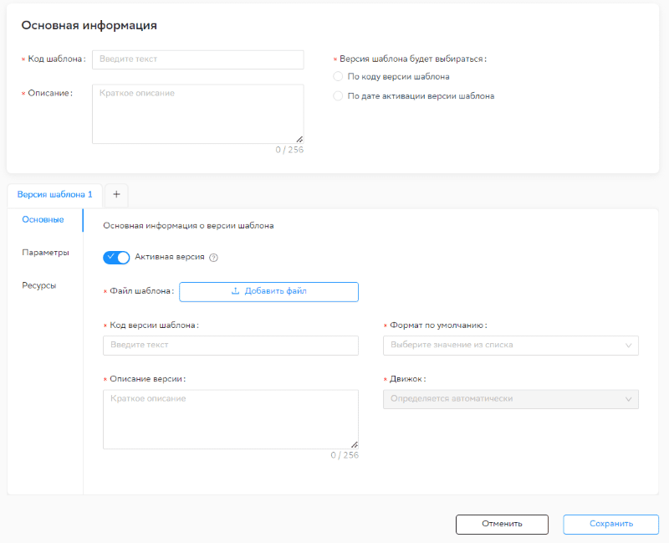Viewport: 669px width, 543px height.
Task: Focus the Описание версии text area
Action: click(x=230, y=418)
